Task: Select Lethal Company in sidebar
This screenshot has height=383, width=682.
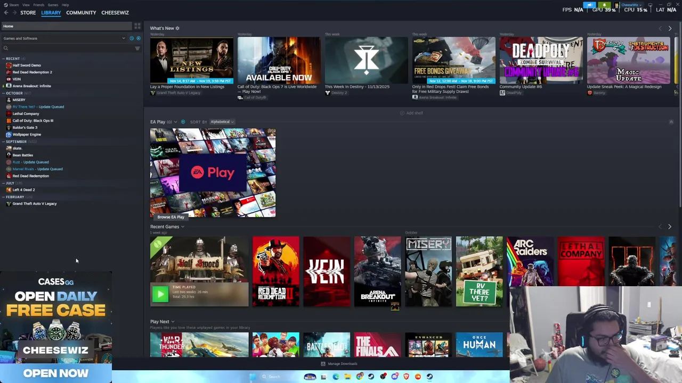Action: tap(26, 113)
